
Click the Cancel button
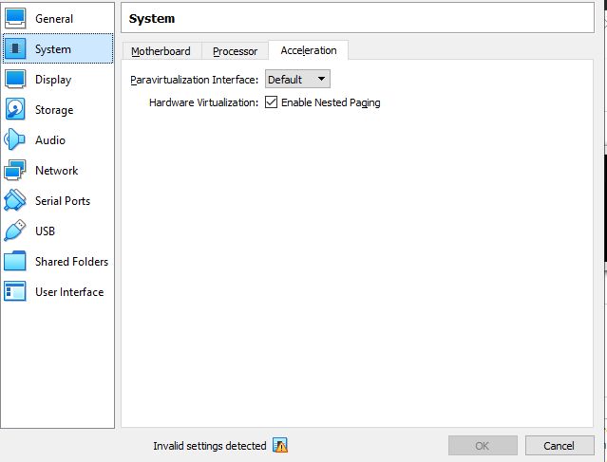click(x=560, y=446)
